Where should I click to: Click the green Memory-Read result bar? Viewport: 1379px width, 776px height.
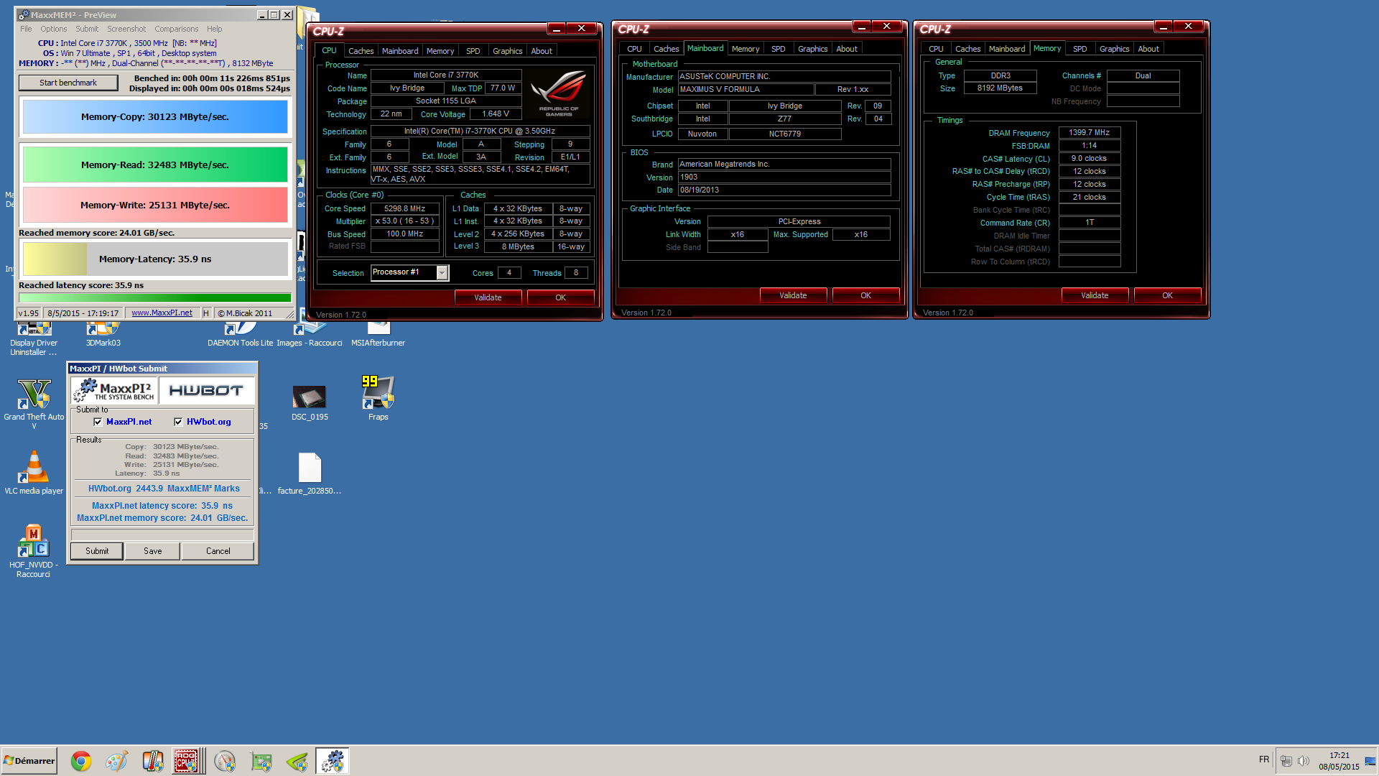coord(155,165)
